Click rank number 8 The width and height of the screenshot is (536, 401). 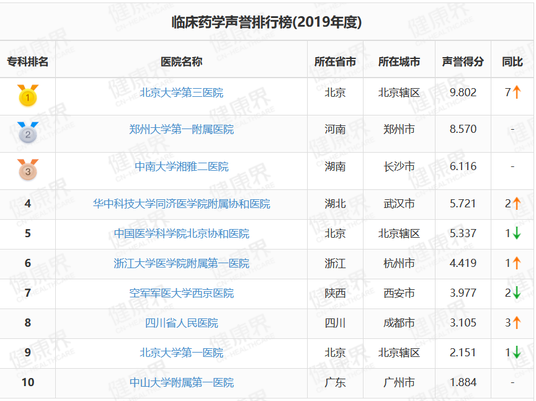(28, 323)
